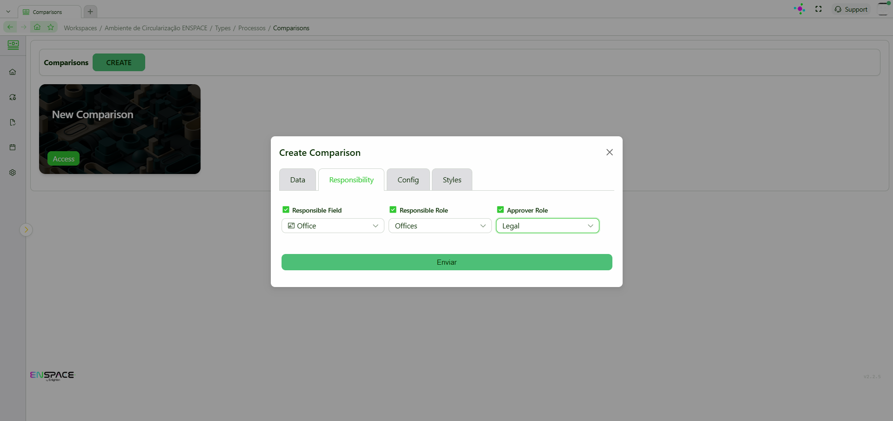Open the settings gear in left sidebar
Image resolution: width=893 pixels, height=421 pixels.
point(13,173)
